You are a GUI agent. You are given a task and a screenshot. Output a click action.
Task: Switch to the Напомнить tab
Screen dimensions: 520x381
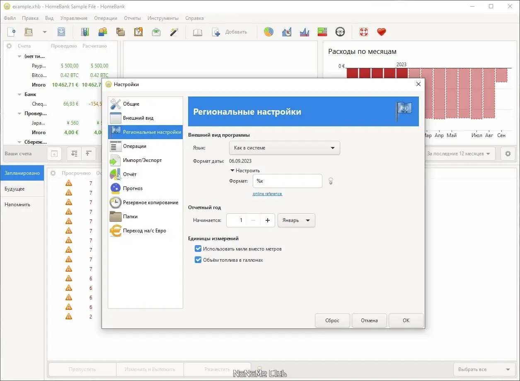(x=22, y=205)
